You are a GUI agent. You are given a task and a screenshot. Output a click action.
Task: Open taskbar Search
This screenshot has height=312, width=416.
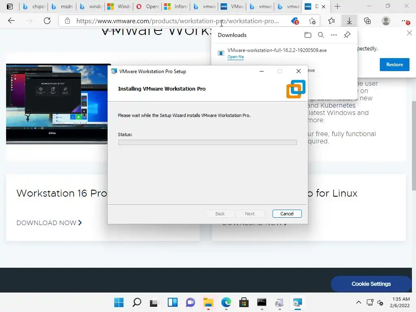pyautogui.click(x=137, y=302)
